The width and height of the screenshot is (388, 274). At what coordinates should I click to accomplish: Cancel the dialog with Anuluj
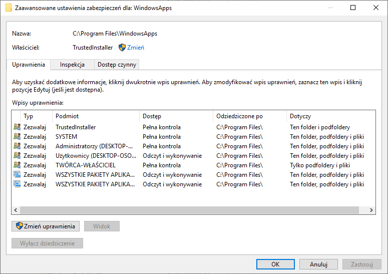tap(318, 264)
